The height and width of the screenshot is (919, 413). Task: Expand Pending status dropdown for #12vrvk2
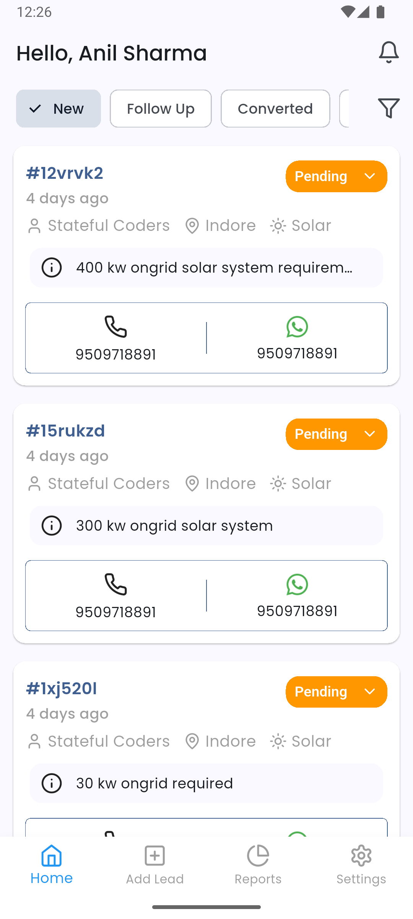coord(336,177)
